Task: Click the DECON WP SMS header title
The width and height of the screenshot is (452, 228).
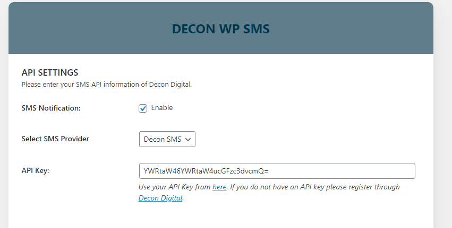Action: coord(221,29)
